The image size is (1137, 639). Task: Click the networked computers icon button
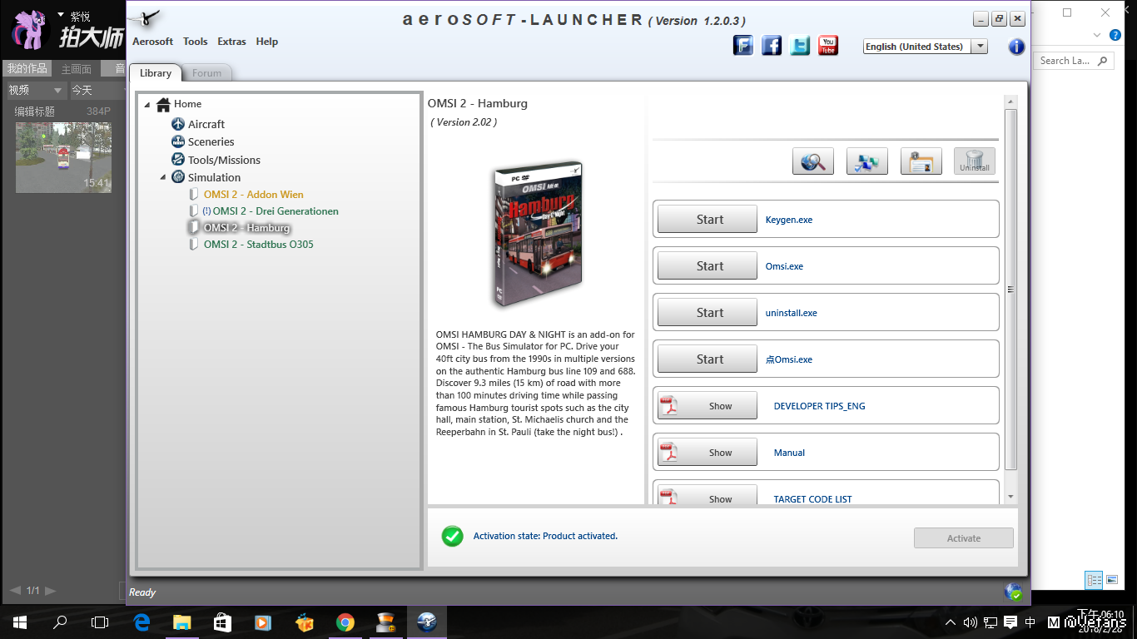pyautogui.click(x=867, y=161)
